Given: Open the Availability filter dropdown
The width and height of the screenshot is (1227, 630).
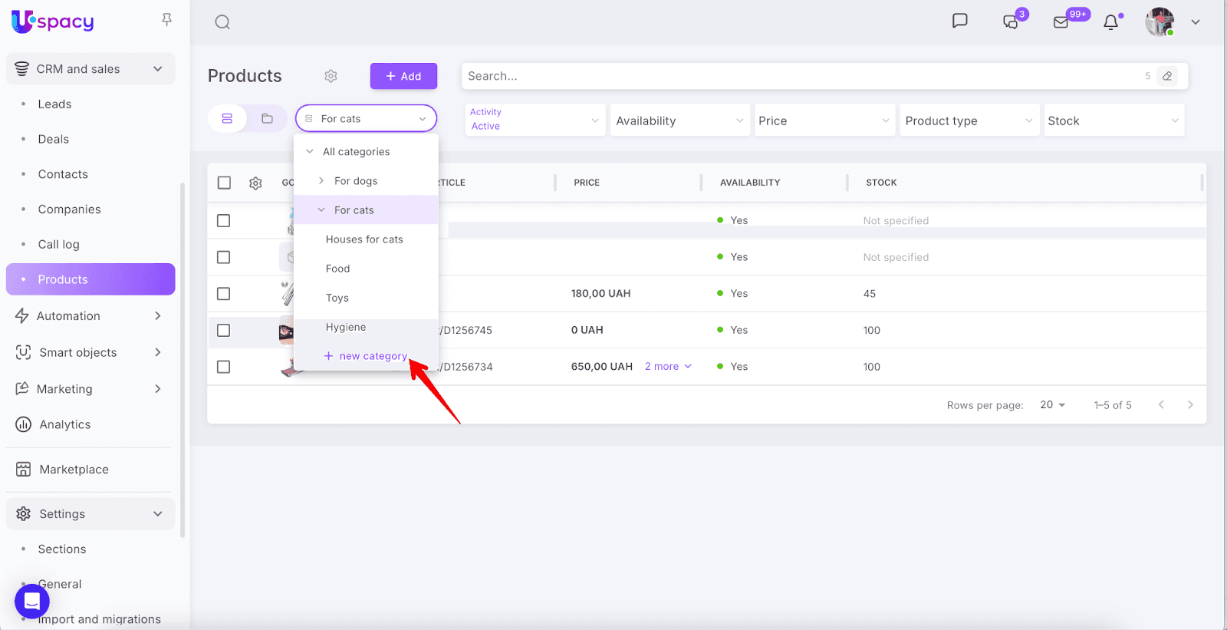Looking at the screenshot, I should coord(679,121).
